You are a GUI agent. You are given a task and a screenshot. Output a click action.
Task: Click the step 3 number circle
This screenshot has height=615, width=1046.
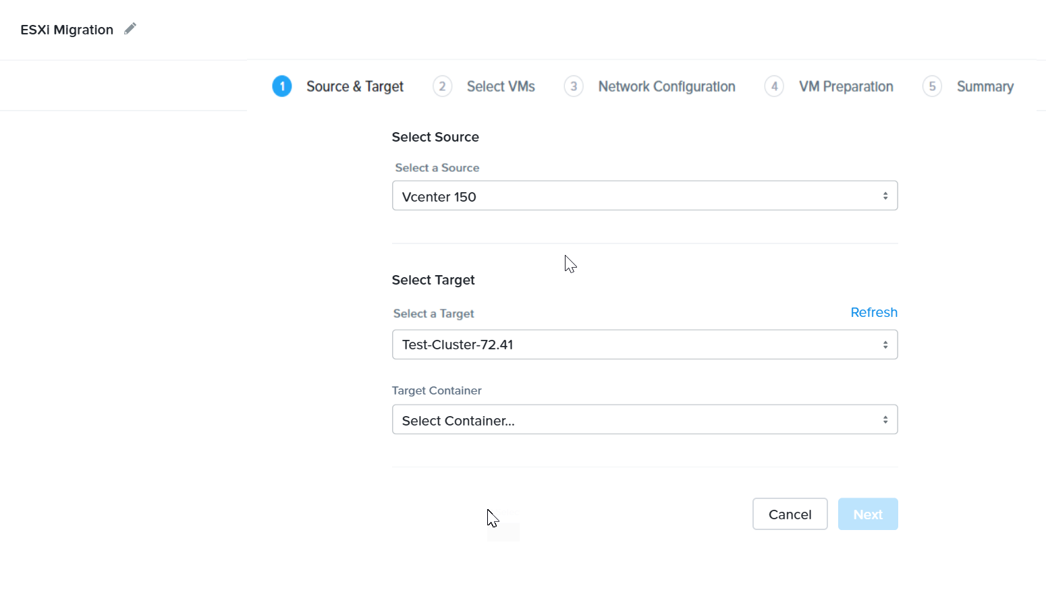tap(574, 86)
